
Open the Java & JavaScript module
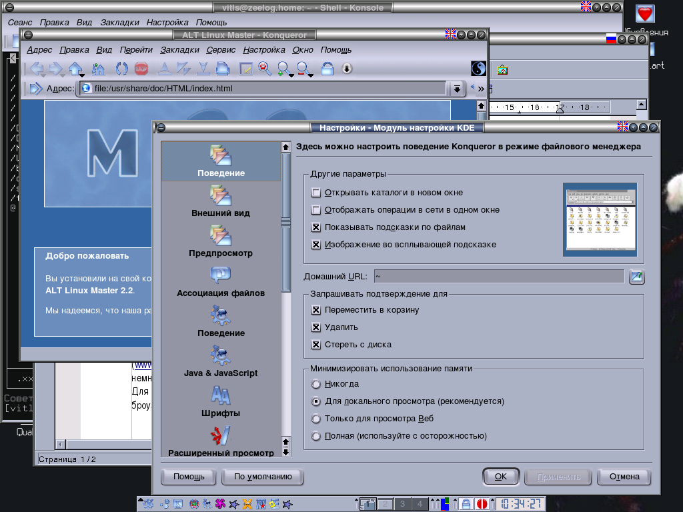[221, 361]
